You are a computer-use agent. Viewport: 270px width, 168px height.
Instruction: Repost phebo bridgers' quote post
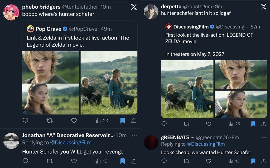[x=50, y=121]
